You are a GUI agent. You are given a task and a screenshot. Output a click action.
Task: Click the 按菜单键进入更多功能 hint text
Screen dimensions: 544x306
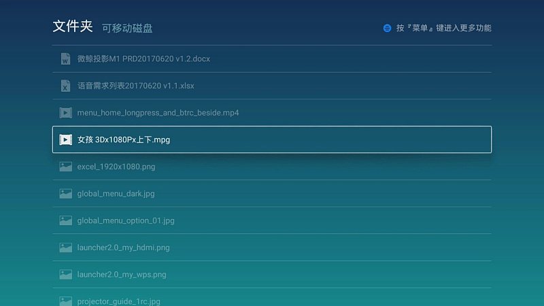click(x=443, y=28)
